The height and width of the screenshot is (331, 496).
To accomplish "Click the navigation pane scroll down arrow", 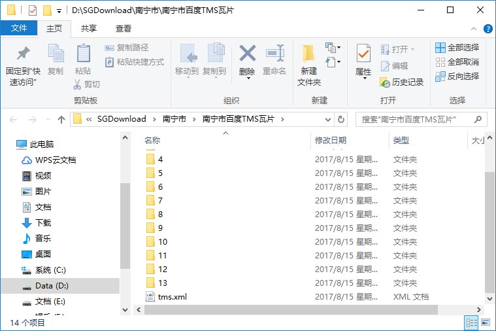I will pyautogui.click(x=125, y=310).
